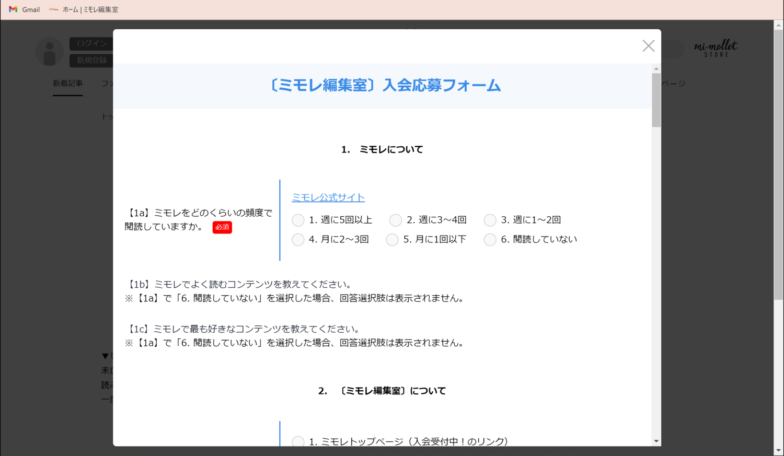Click the 【1a】 question label text
This screenshot has height=456, width=784.
click(x=199, y=220)
